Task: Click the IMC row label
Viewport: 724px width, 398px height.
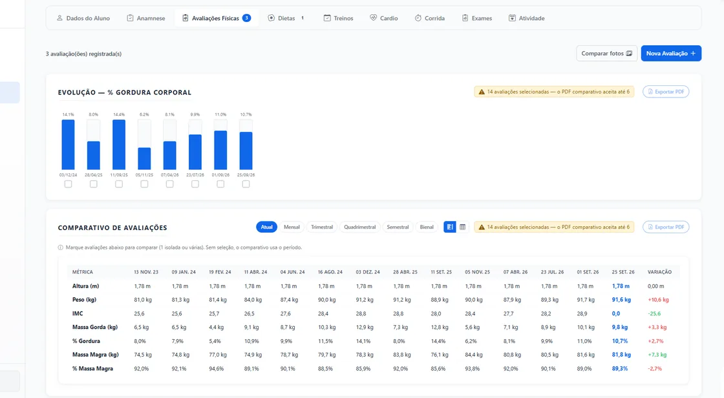Action: click(78, 313)
